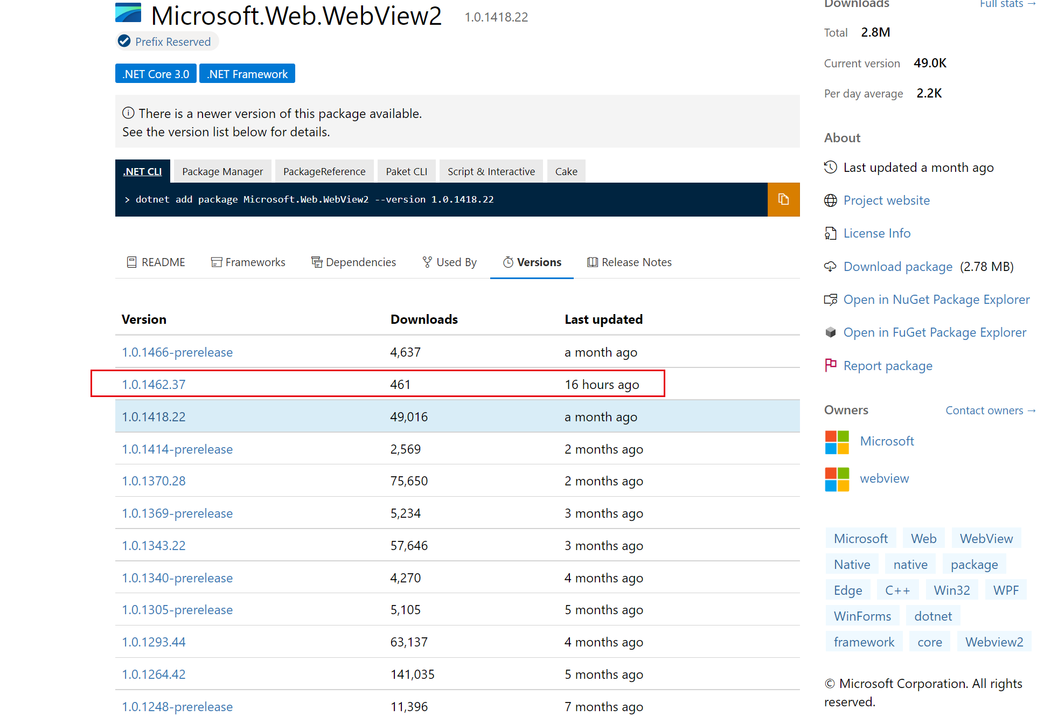Click the Open in NuGet Package Explorer icon

[831, 300]
